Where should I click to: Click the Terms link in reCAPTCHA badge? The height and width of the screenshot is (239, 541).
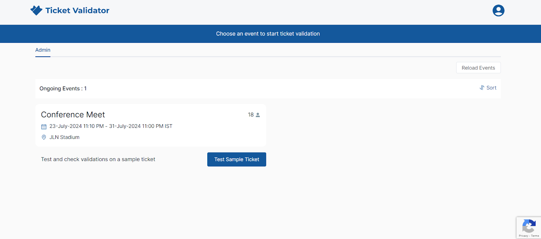pos(535,236)
